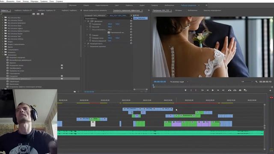Click the Effect Controls timeline zoom slider
Screen dimensions: 274x154
(140, 89)
